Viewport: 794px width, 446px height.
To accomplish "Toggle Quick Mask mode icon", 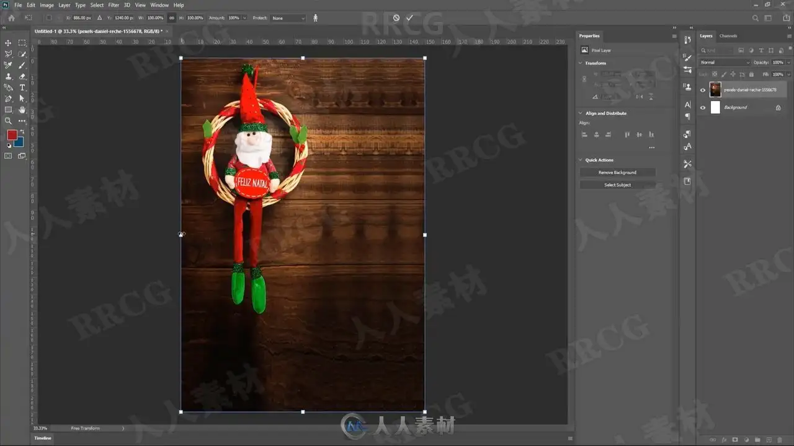I will [x=9, y=156].
